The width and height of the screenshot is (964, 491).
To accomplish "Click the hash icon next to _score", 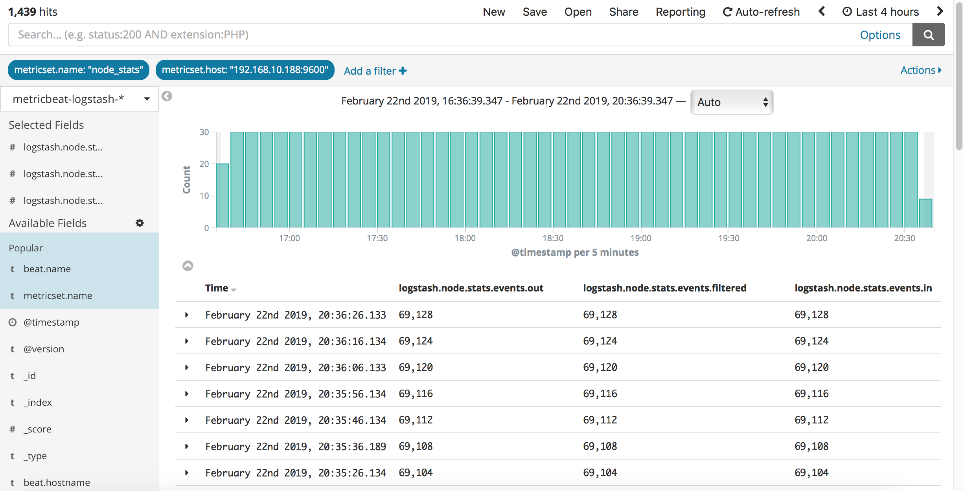I will [x=13, y=429].
